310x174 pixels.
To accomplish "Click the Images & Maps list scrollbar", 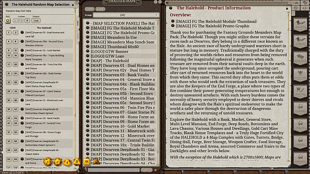I will click(158, 93).
